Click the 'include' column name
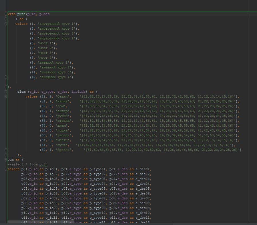Screen dimensions: 257x225 tap(78, 92)
